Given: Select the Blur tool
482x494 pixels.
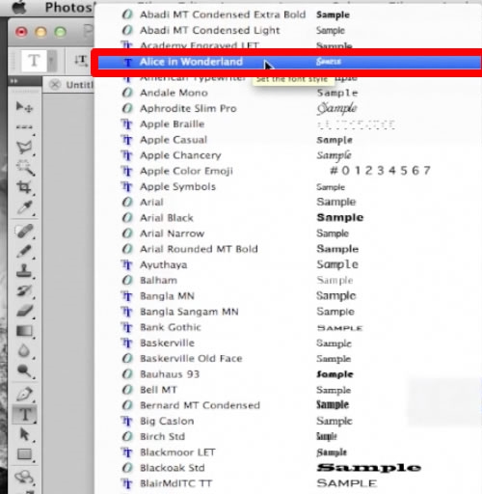Looking at the screenshot, I should [x=25, y=351].
